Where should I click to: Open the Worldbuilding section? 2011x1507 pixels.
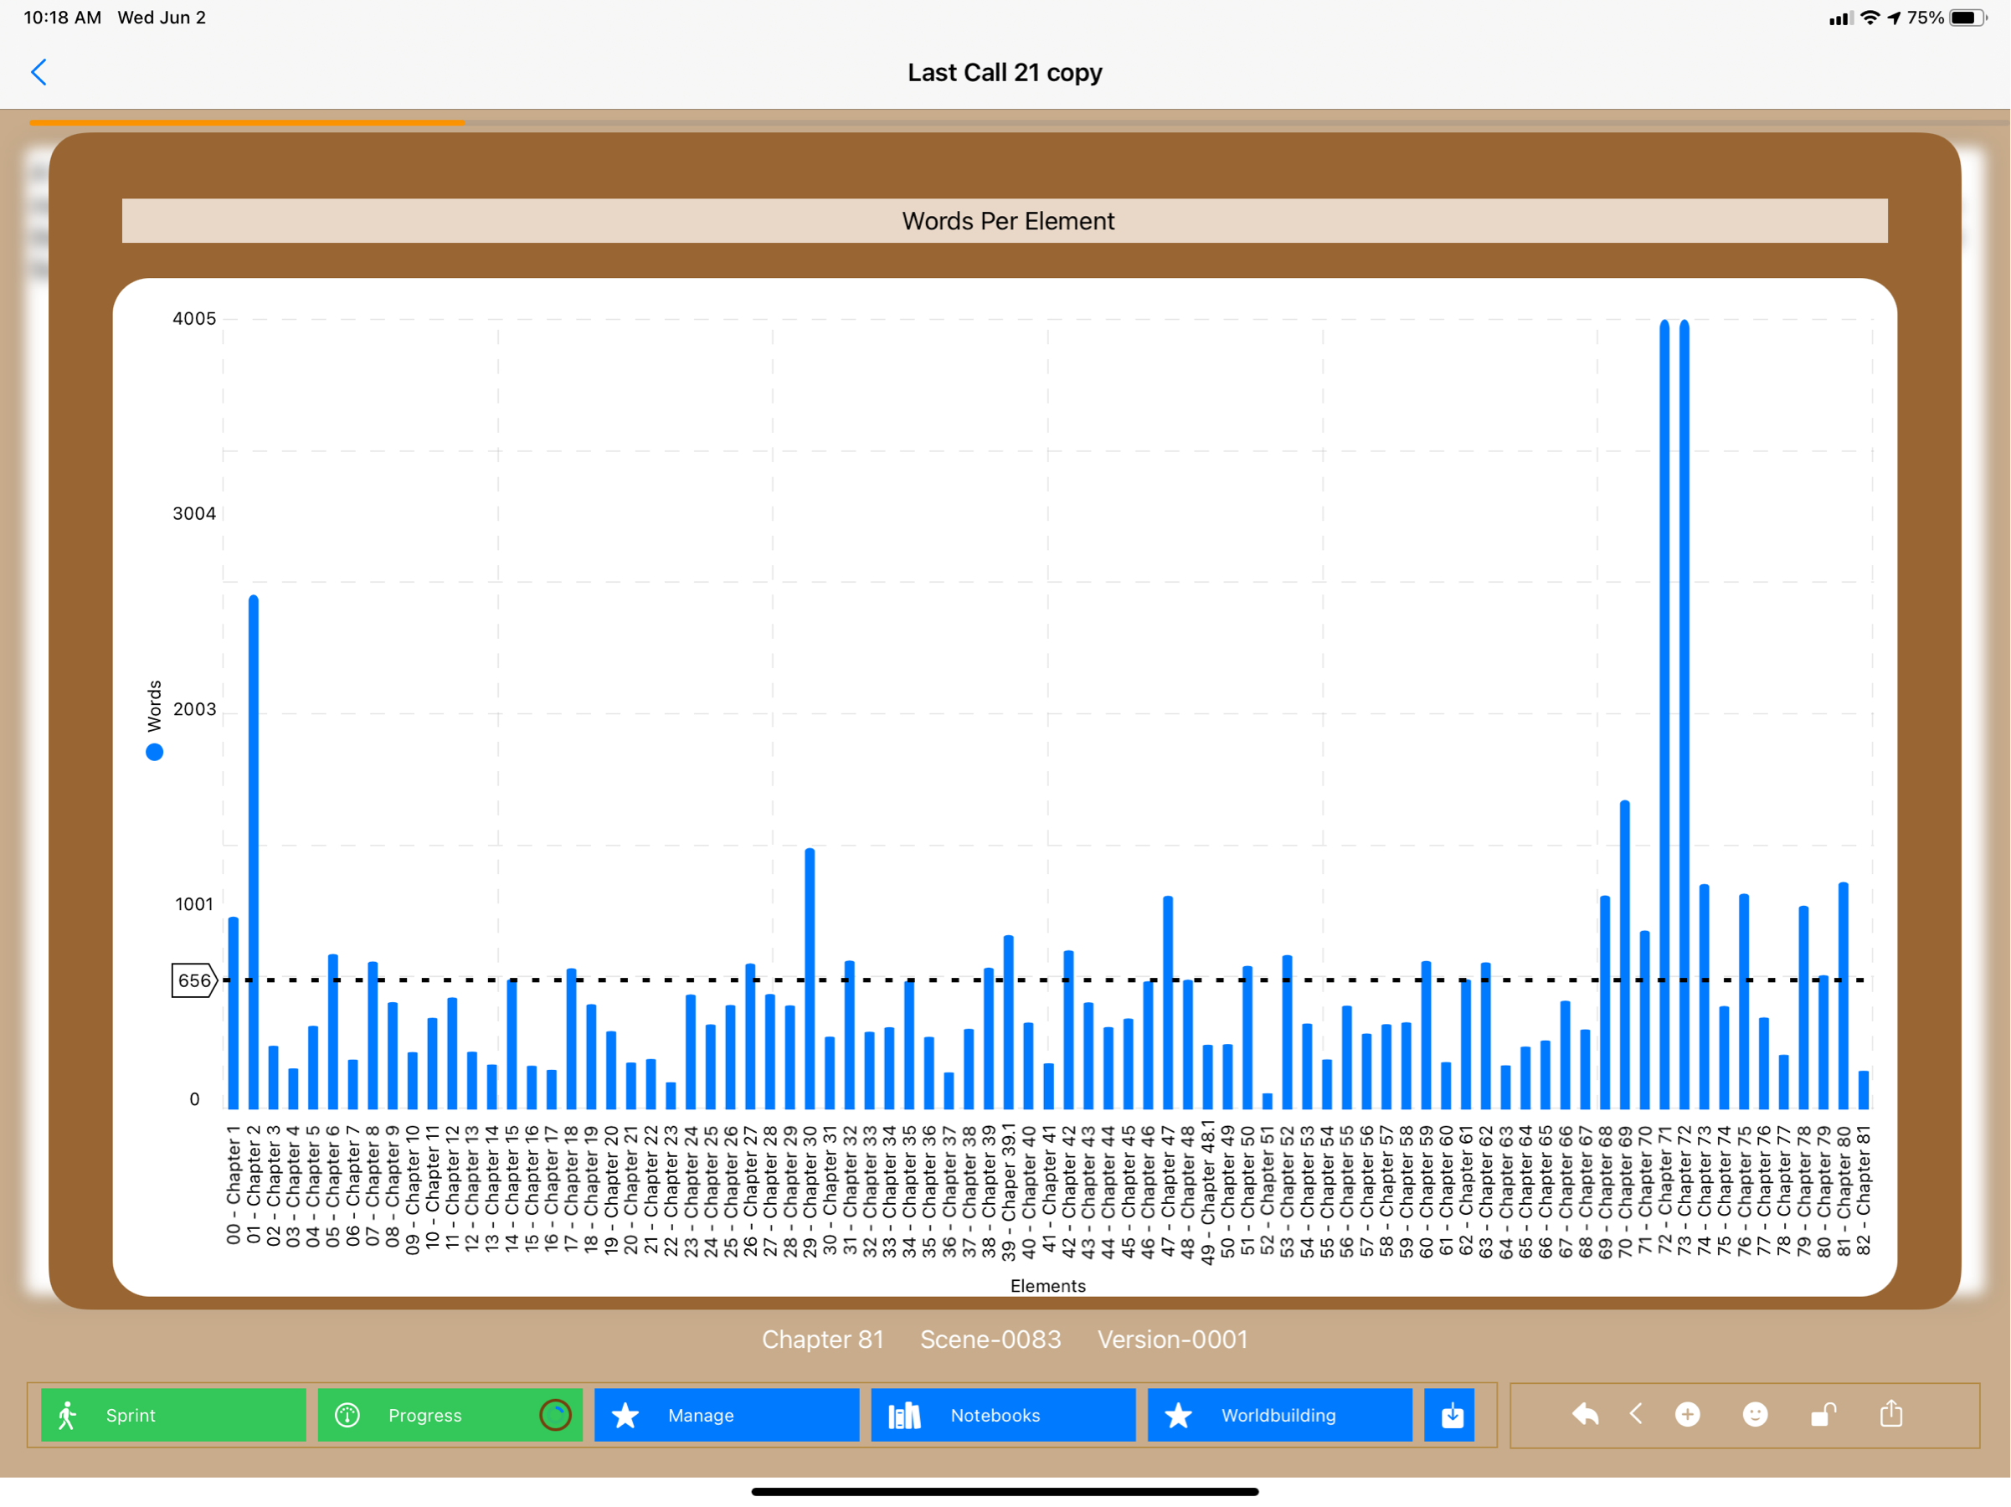point(1279,1415)
